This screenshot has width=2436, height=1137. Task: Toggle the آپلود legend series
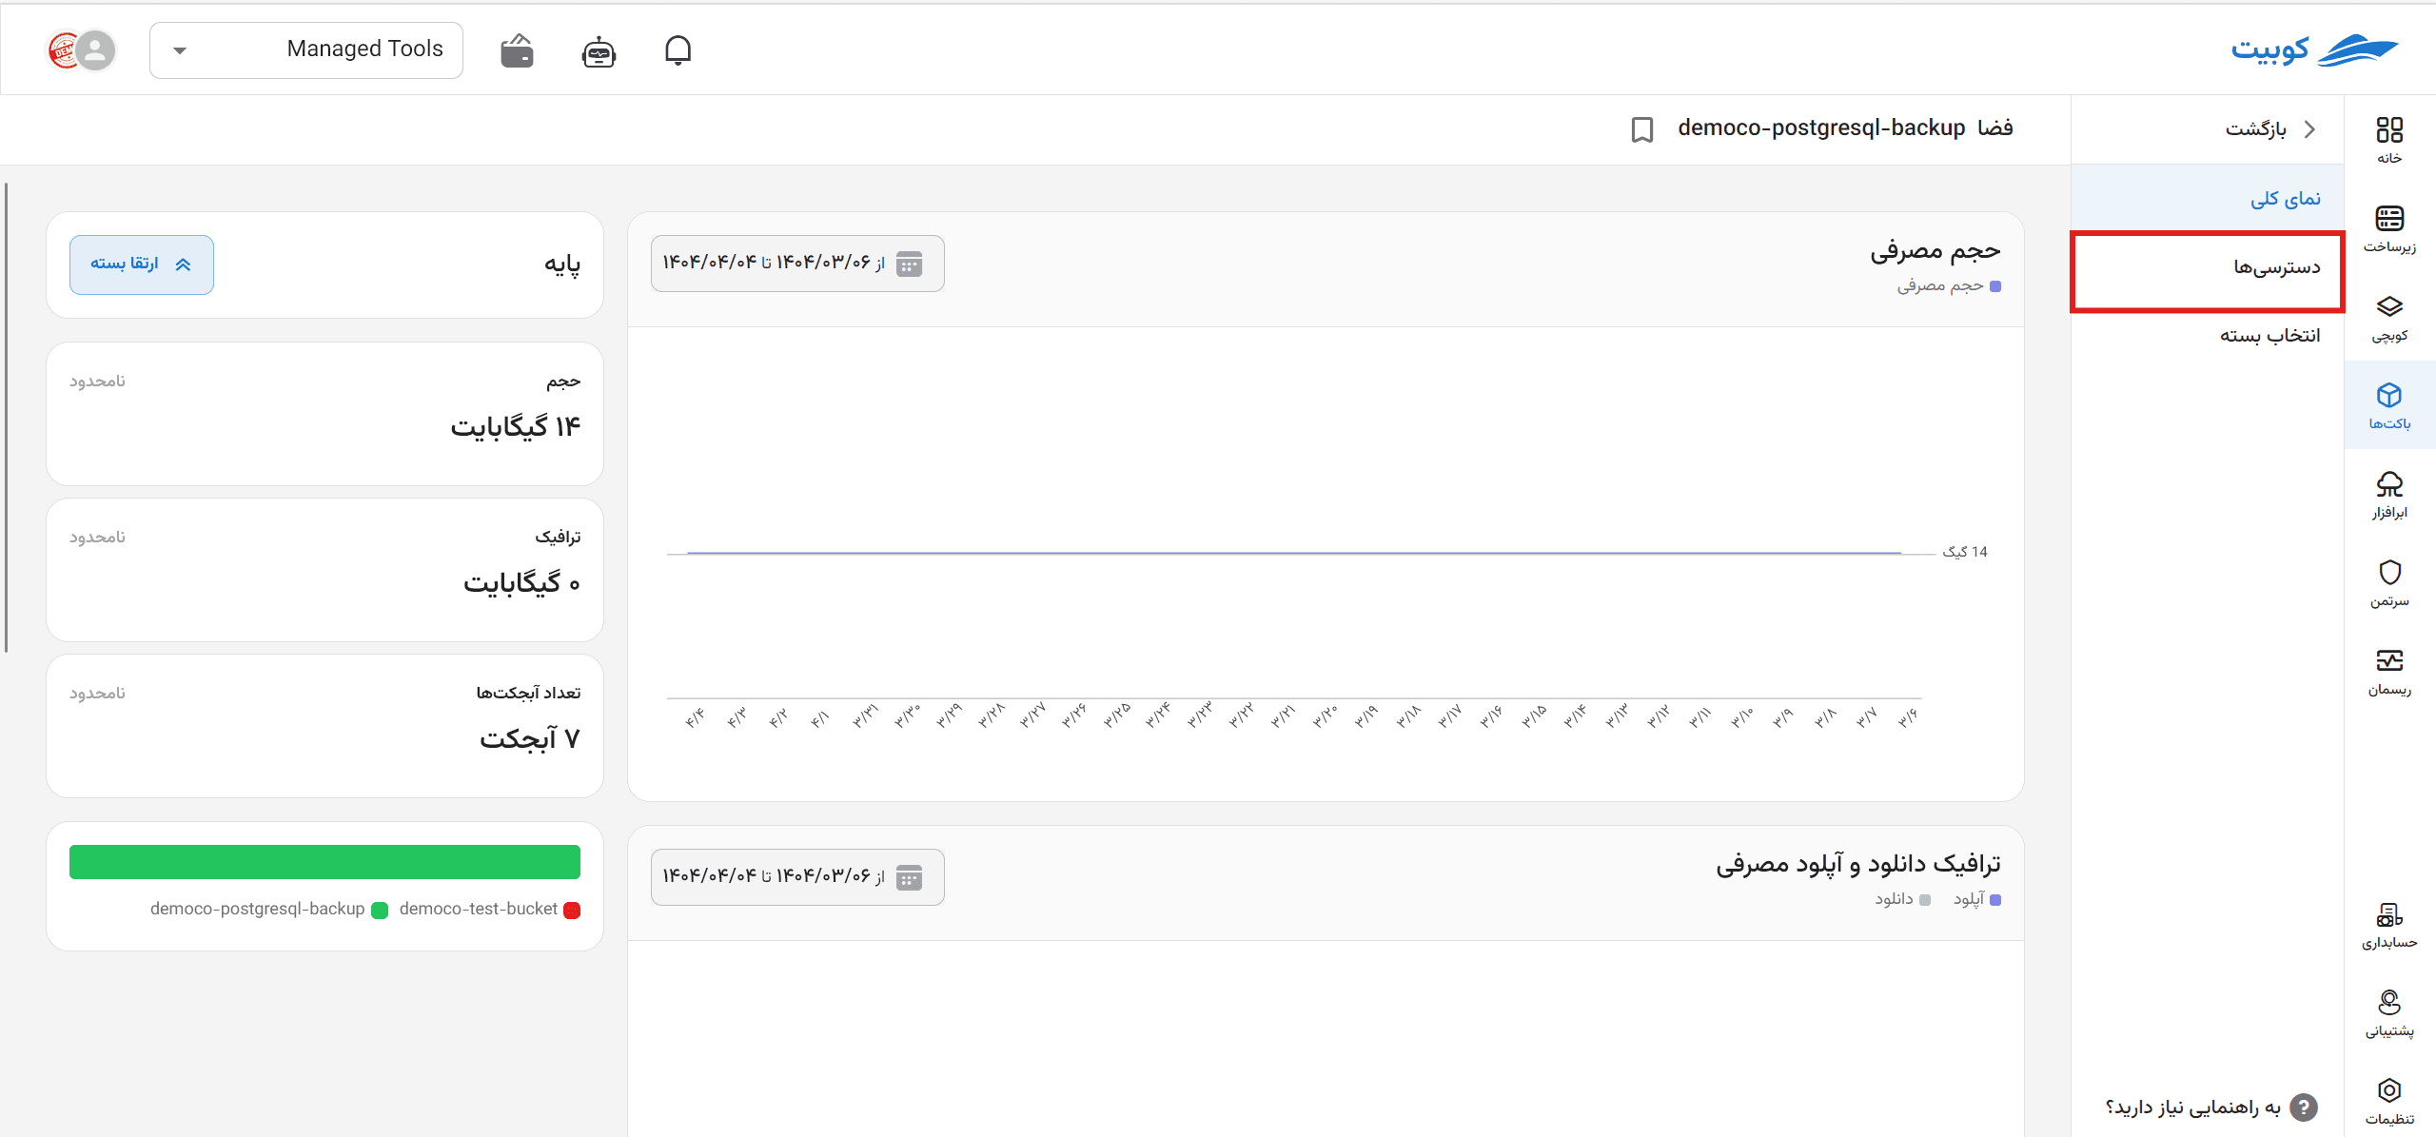click(1977, 899)
